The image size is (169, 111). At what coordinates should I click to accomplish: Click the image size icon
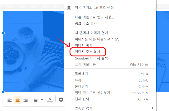pyautogui.click(x=37, y=100)
